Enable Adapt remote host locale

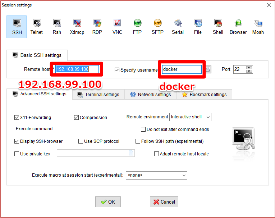(x=156, y=154)
